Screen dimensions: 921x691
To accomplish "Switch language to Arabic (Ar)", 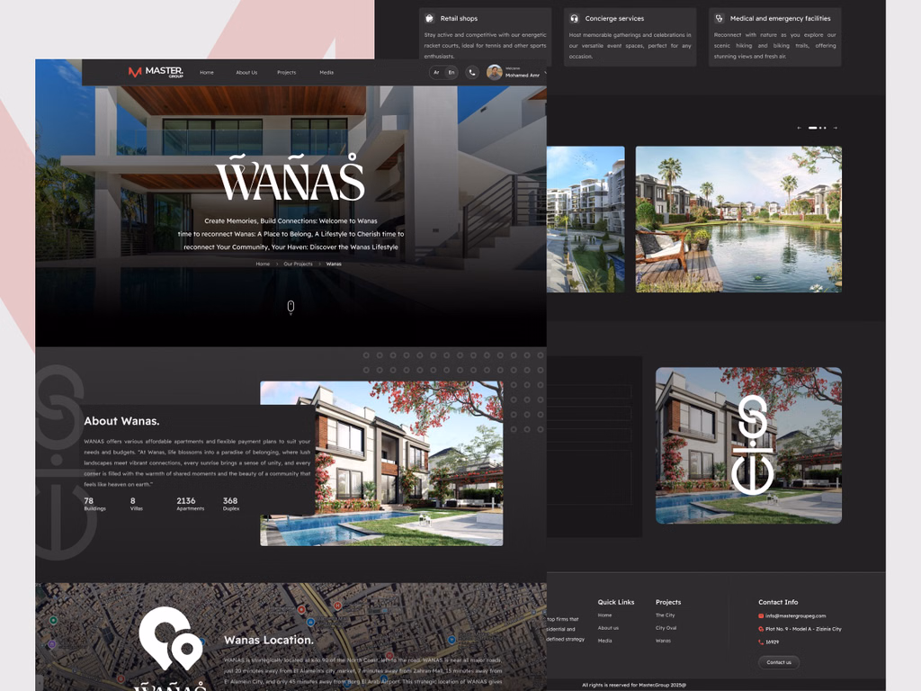I will (x=436, y=73).
